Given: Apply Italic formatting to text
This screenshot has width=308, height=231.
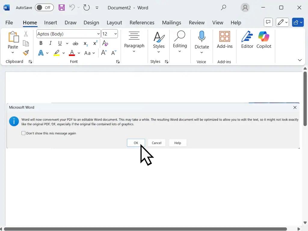Looking at the screenshot, I should (50, 43).
